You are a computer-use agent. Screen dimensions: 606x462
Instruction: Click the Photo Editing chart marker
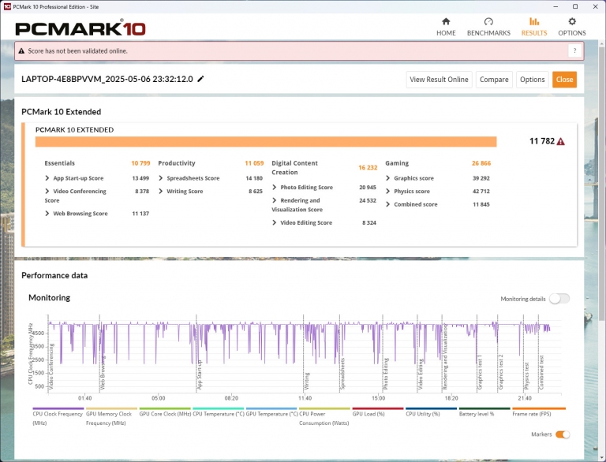pos(385,374)
